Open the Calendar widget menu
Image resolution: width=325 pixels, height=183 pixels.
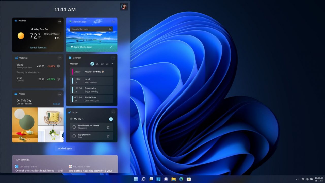coord(113,58)
